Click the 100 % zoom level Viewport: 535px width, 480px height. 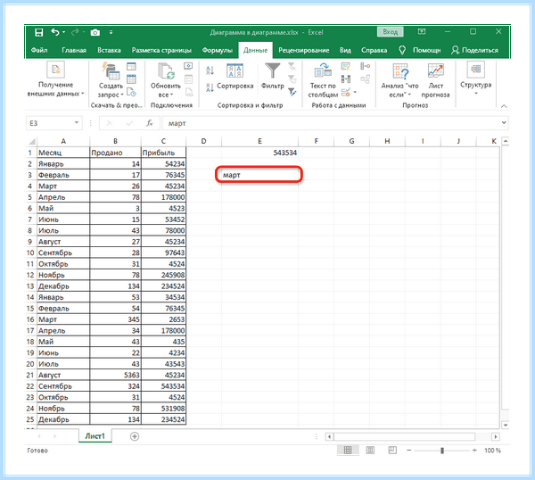[x=493, y=451]
